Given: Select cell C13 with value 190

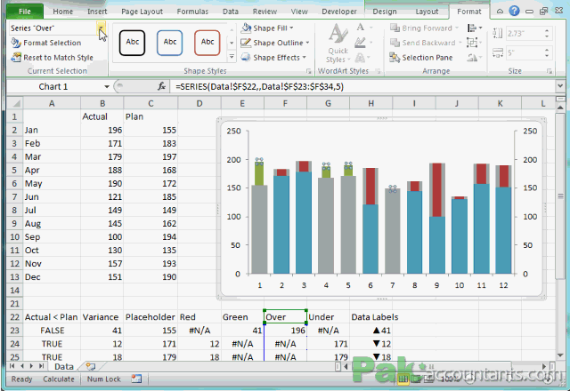Looking at the screenshot, I should [151, 276].
